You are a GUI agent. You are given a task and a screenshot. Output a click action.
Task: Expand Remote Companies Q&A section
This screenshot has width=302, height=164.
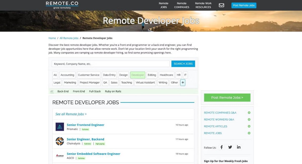pyautogui.click(x=249, y=113)
